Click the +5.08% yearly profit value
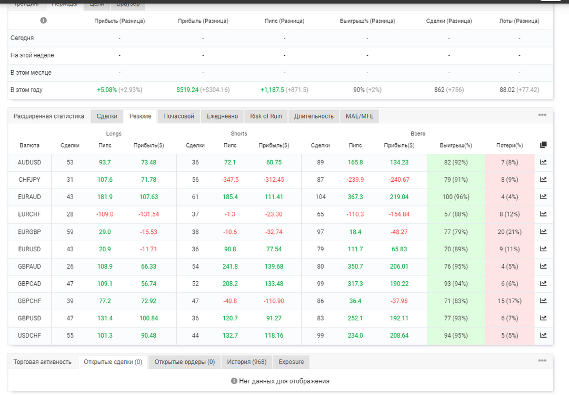 107,90
